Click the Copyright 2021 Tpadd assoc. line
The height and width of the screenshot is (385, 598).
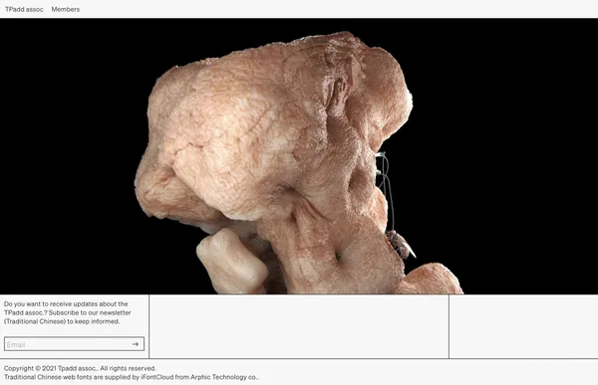(x=80, y=368)
